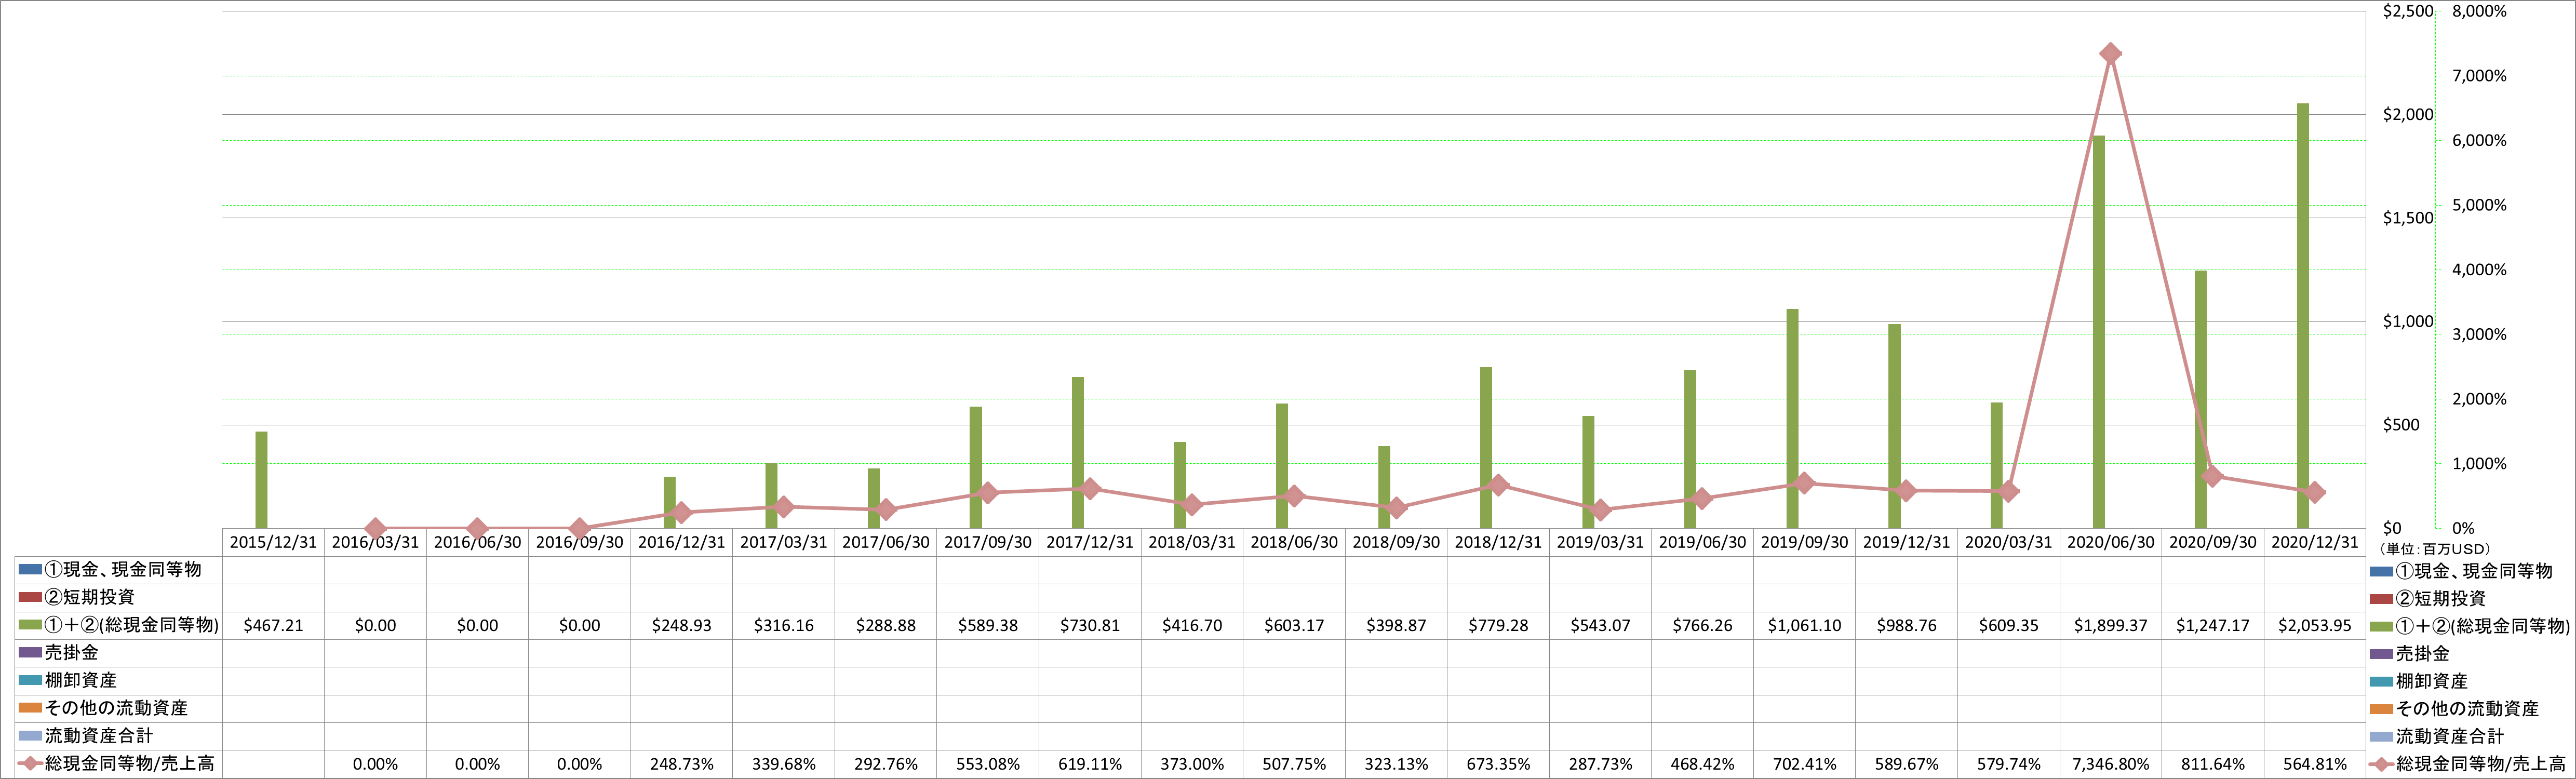Click the $988.76 cell

point(1906,625)
